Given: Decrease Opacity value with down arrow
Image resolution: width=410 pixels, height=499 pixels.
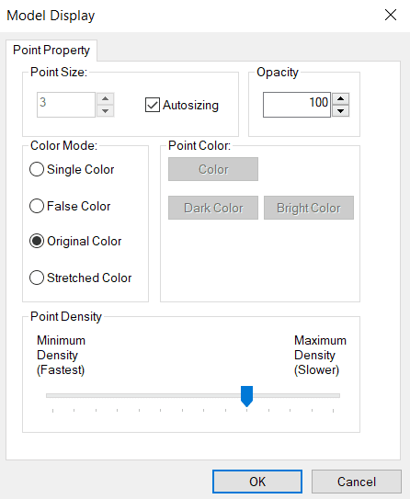Looking at the screenshot, I should coord(341,111).
